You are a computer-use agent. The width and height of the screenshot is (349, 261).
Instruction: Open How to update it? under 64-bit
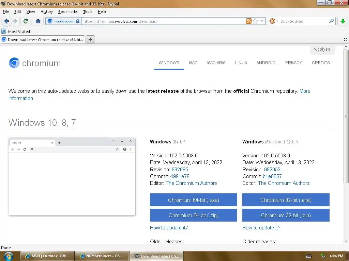point(169,228)
